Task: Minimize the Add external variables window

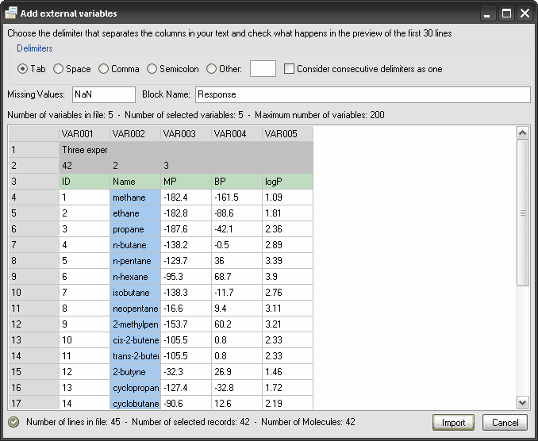Action: click(x=487, y=13)
